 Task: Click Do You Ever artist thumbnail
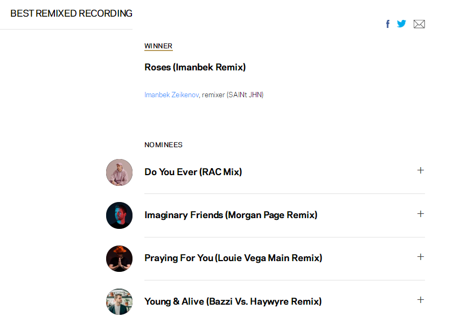(119, 172)
